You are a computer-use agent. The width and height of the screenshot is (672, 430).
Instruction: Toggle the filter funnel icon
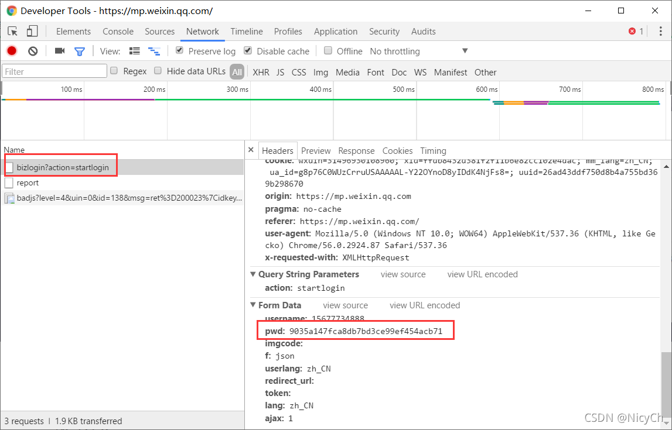tap(80, 51)
